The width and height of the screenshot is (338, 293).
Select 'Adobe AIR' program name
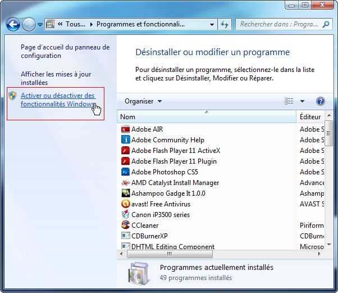pyautogui.click(x=147, y=129)
